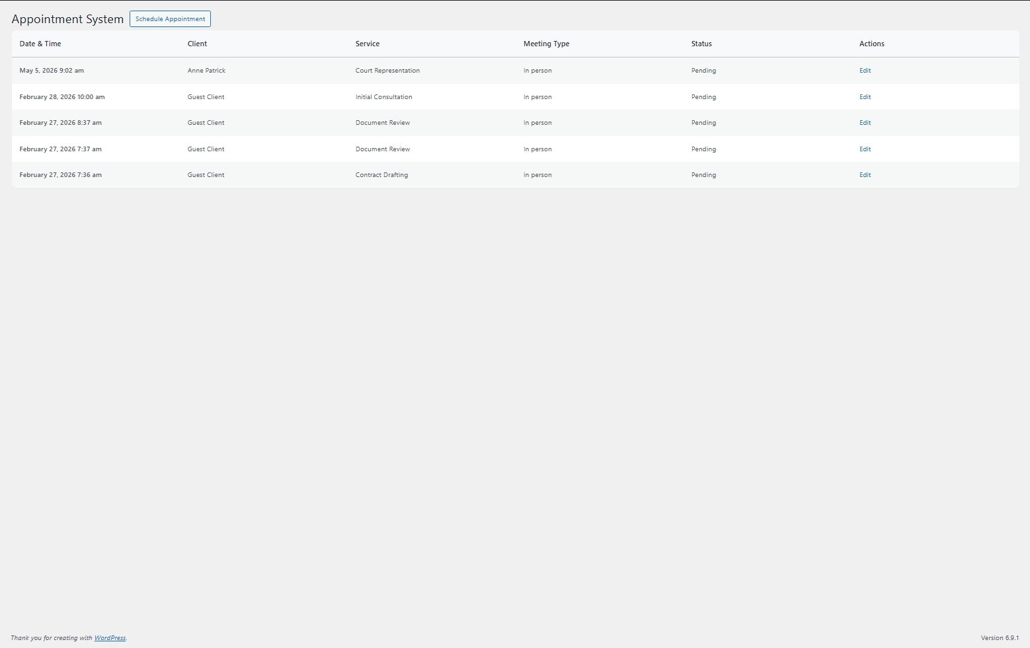Click the Service column header
The image size is (1030, 648).
pyautogui.click(x=368, y=44)
